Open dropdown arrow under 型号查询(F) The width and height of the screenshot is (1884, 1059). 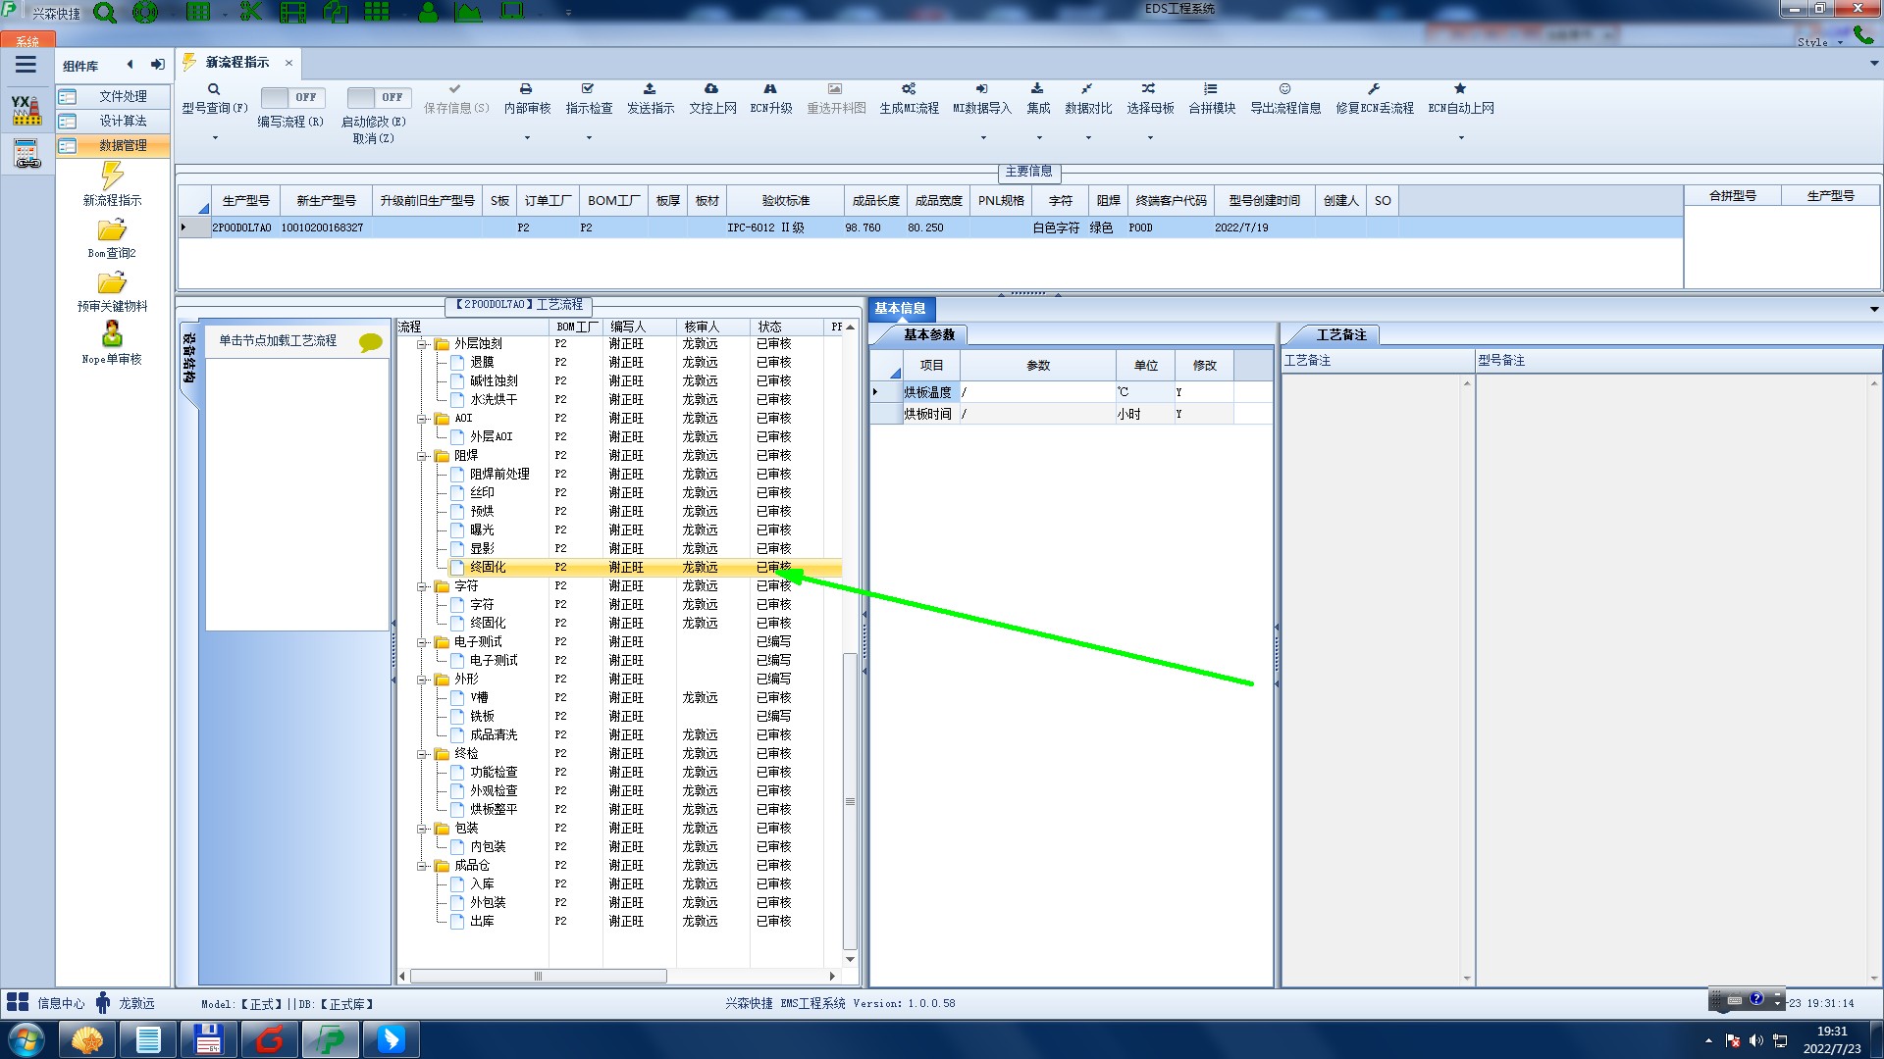215,138
